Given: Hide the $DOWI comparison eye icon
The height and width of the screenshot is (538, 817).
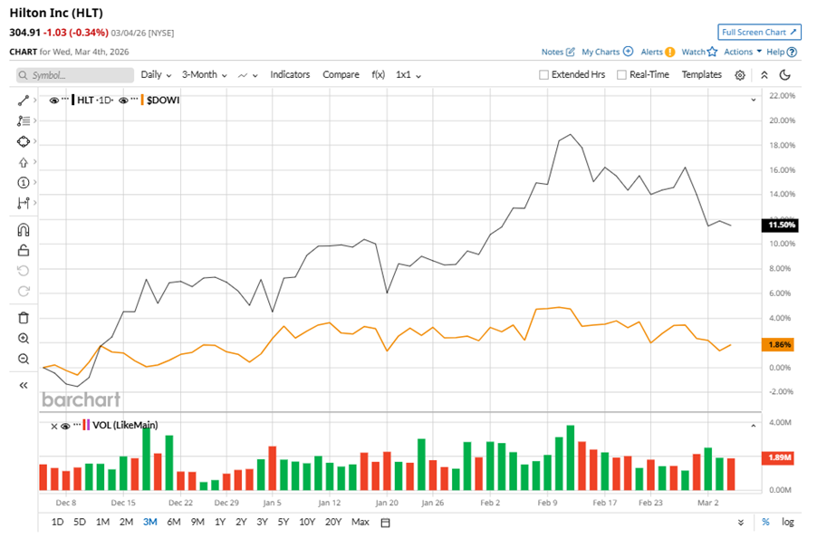Looking at the screenshot, I should coord(123,101).
